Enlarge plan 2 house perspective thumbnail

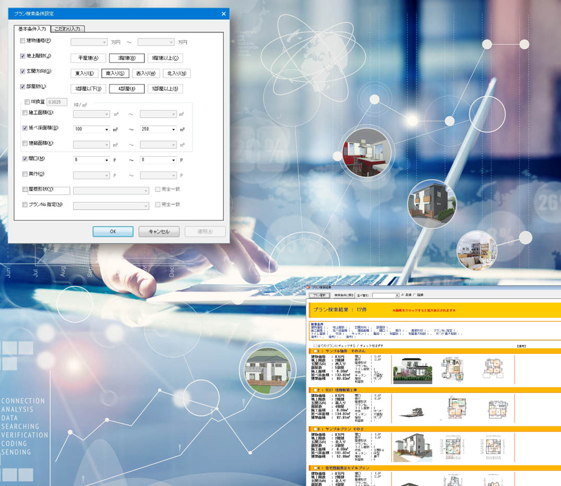coord(411,412)
